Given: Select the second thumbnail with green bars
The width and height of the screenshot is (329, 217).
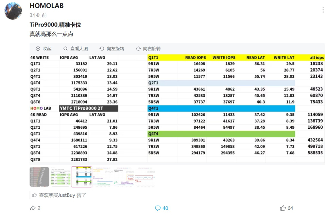Looking at the screenshot, I should tap(60, 177).
